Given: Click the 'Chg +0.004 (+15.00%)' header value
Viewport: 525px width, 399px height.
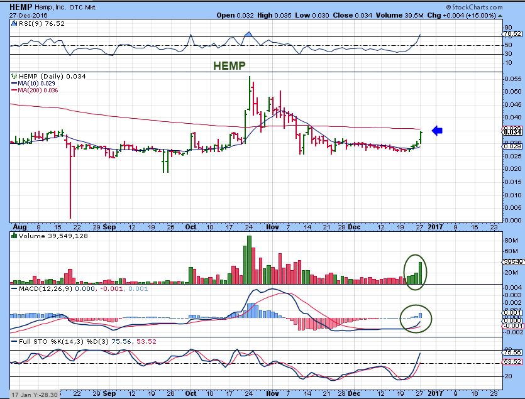Looking at the screenshot, I should 461,16.
